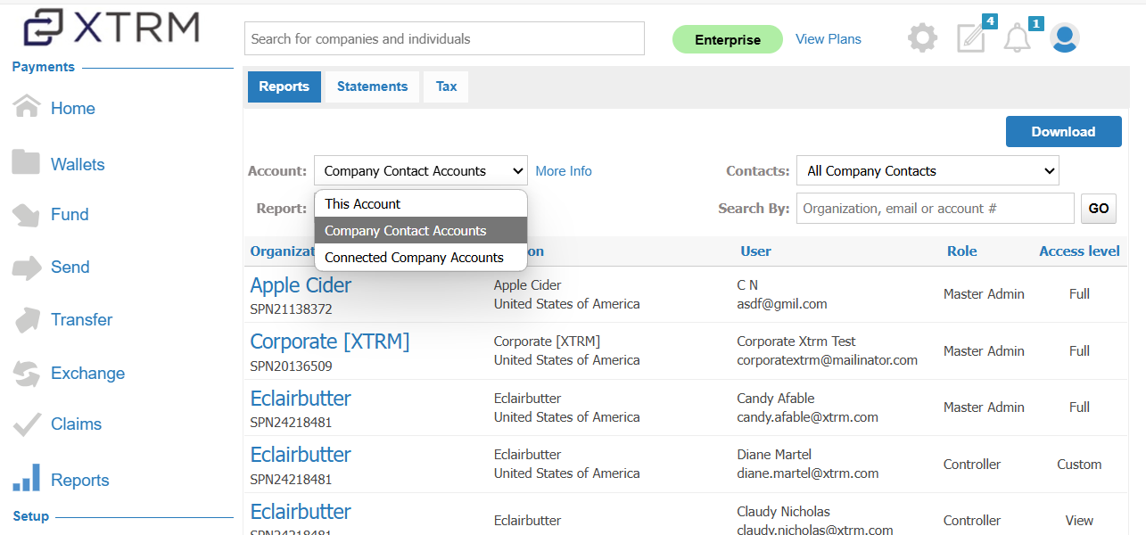Focus the companies and individuals search box

tap(444, 38)
